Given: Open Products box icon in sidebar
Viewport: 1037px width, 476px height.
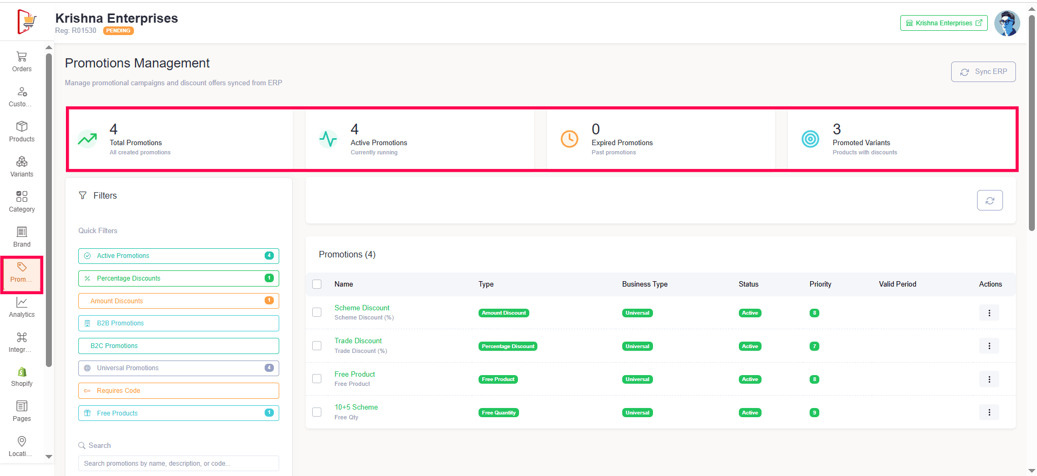Looking at the screenshot, I should (22, 127).
